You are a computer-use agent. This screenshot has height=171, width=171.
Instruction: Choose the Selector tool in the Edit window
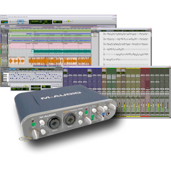click(x=21, y=21)
